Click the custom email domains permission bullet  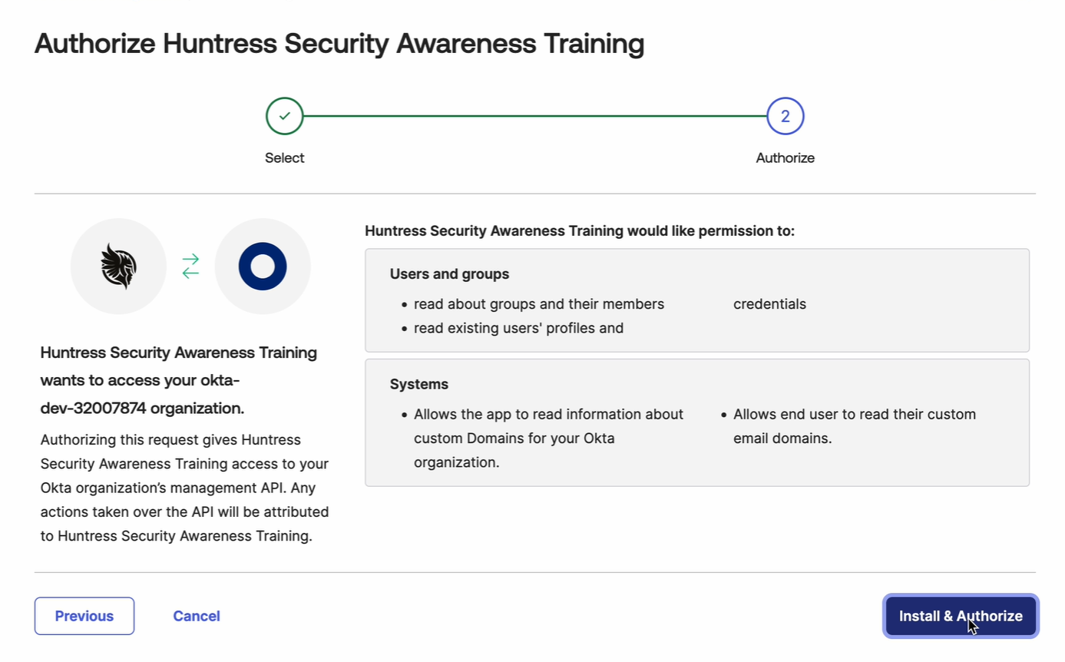click(855, 427)
